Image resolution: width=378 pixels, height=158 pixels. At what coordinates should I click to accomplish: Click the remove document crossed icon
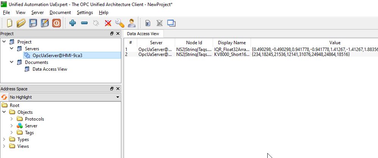click(x=159, y=23)
